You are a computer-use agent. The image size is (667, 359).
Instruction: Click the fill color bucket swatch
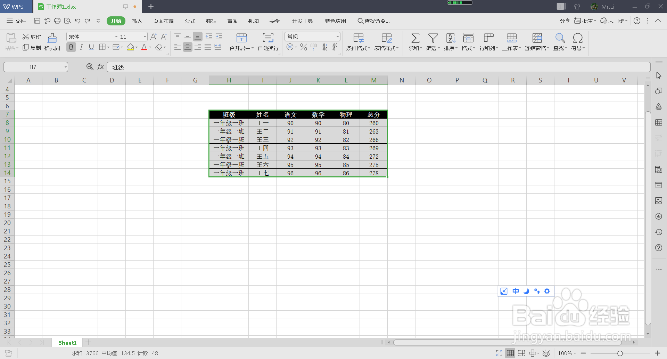(131, 47)
